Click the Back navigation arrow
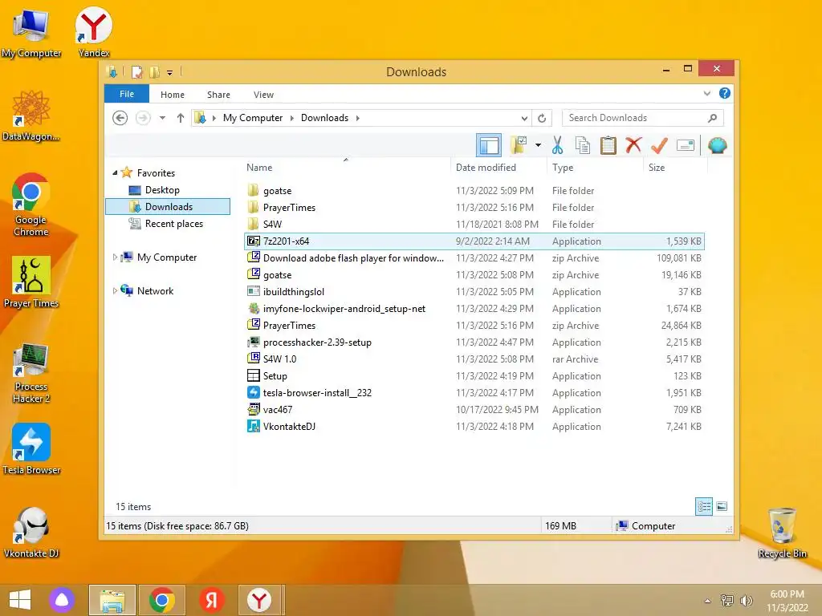Screen dimensions: 822x616 [x=120, y=118]
